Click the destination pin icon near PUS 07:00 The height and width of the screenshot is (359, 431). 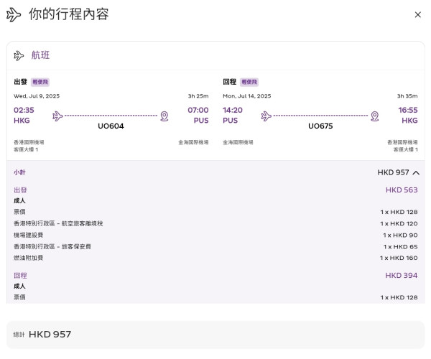click(164, 116)
